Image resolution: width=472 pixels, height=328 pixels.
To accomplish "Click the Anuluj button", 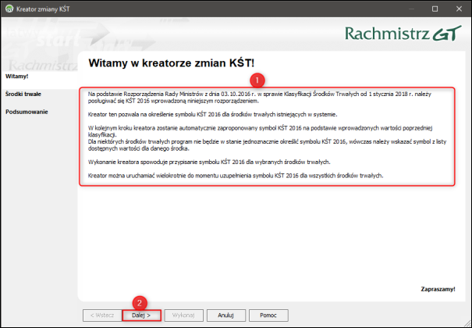I will pos(225,316).
